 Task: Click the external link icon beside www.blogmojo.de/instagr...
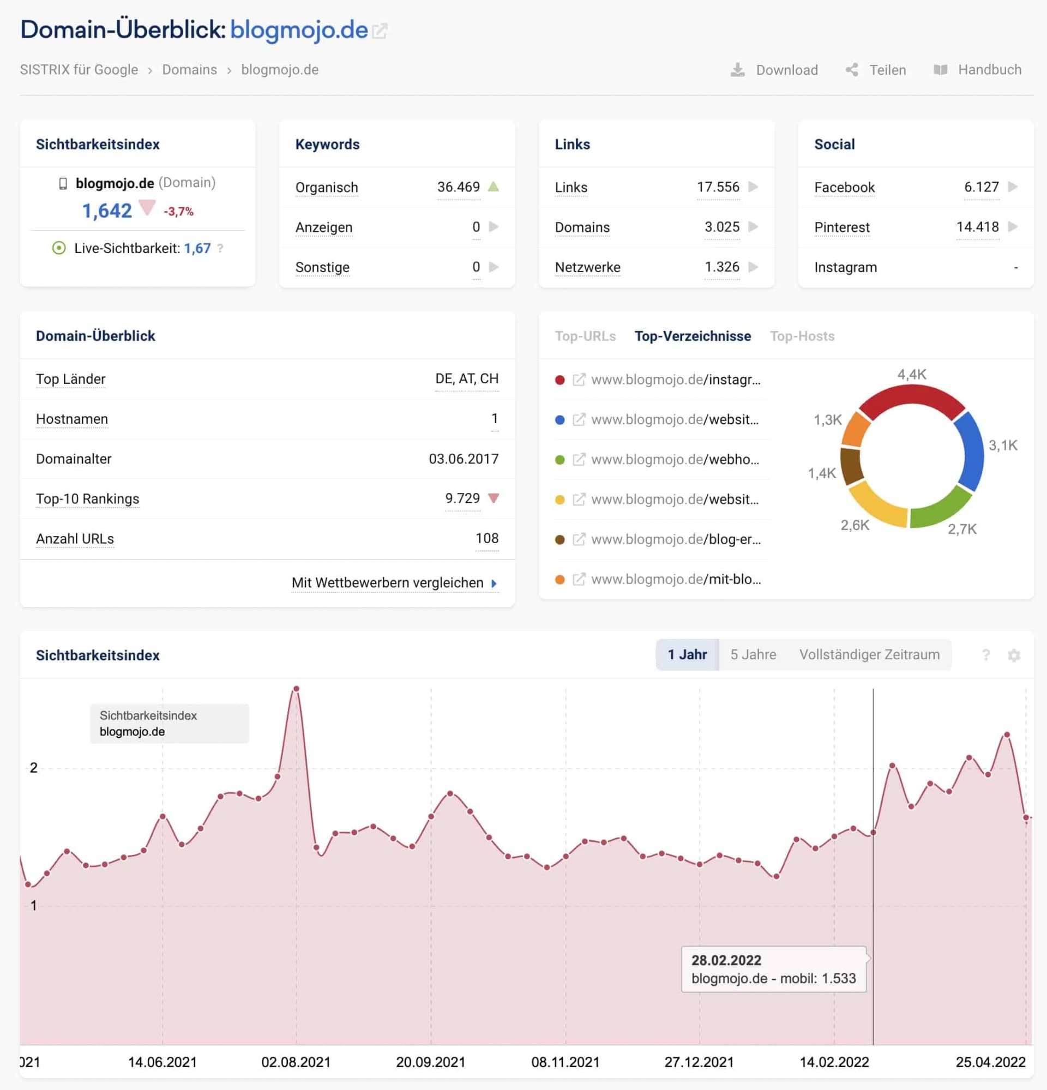pos(579,380)
